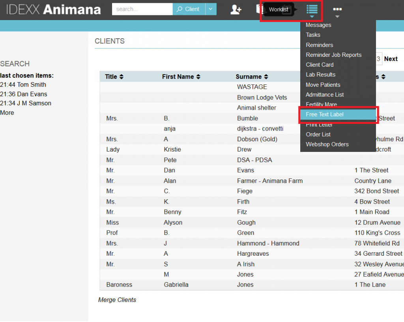Click the Merge Clients link

tap(117, 300)
